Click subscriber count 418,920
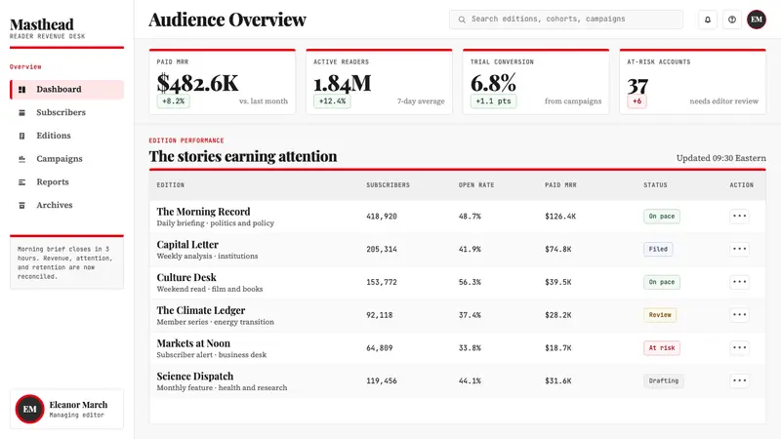The height and width of the screenshot is (439, 781). point(382,217)
